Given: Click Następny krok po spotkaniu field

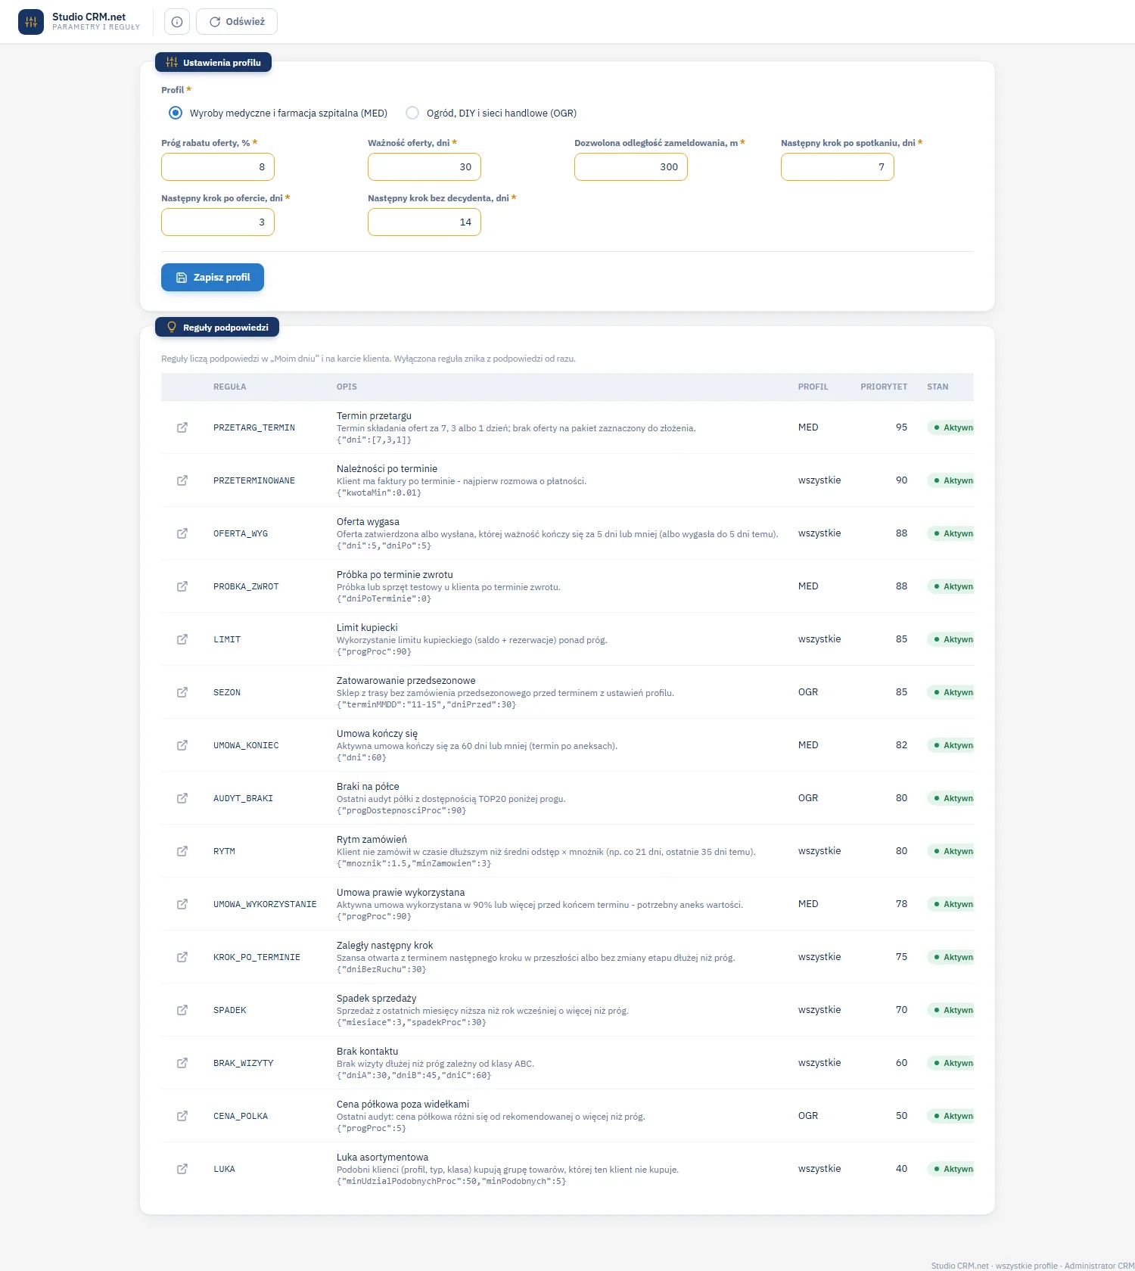Looking at the screenshot, I should [838, 167].
